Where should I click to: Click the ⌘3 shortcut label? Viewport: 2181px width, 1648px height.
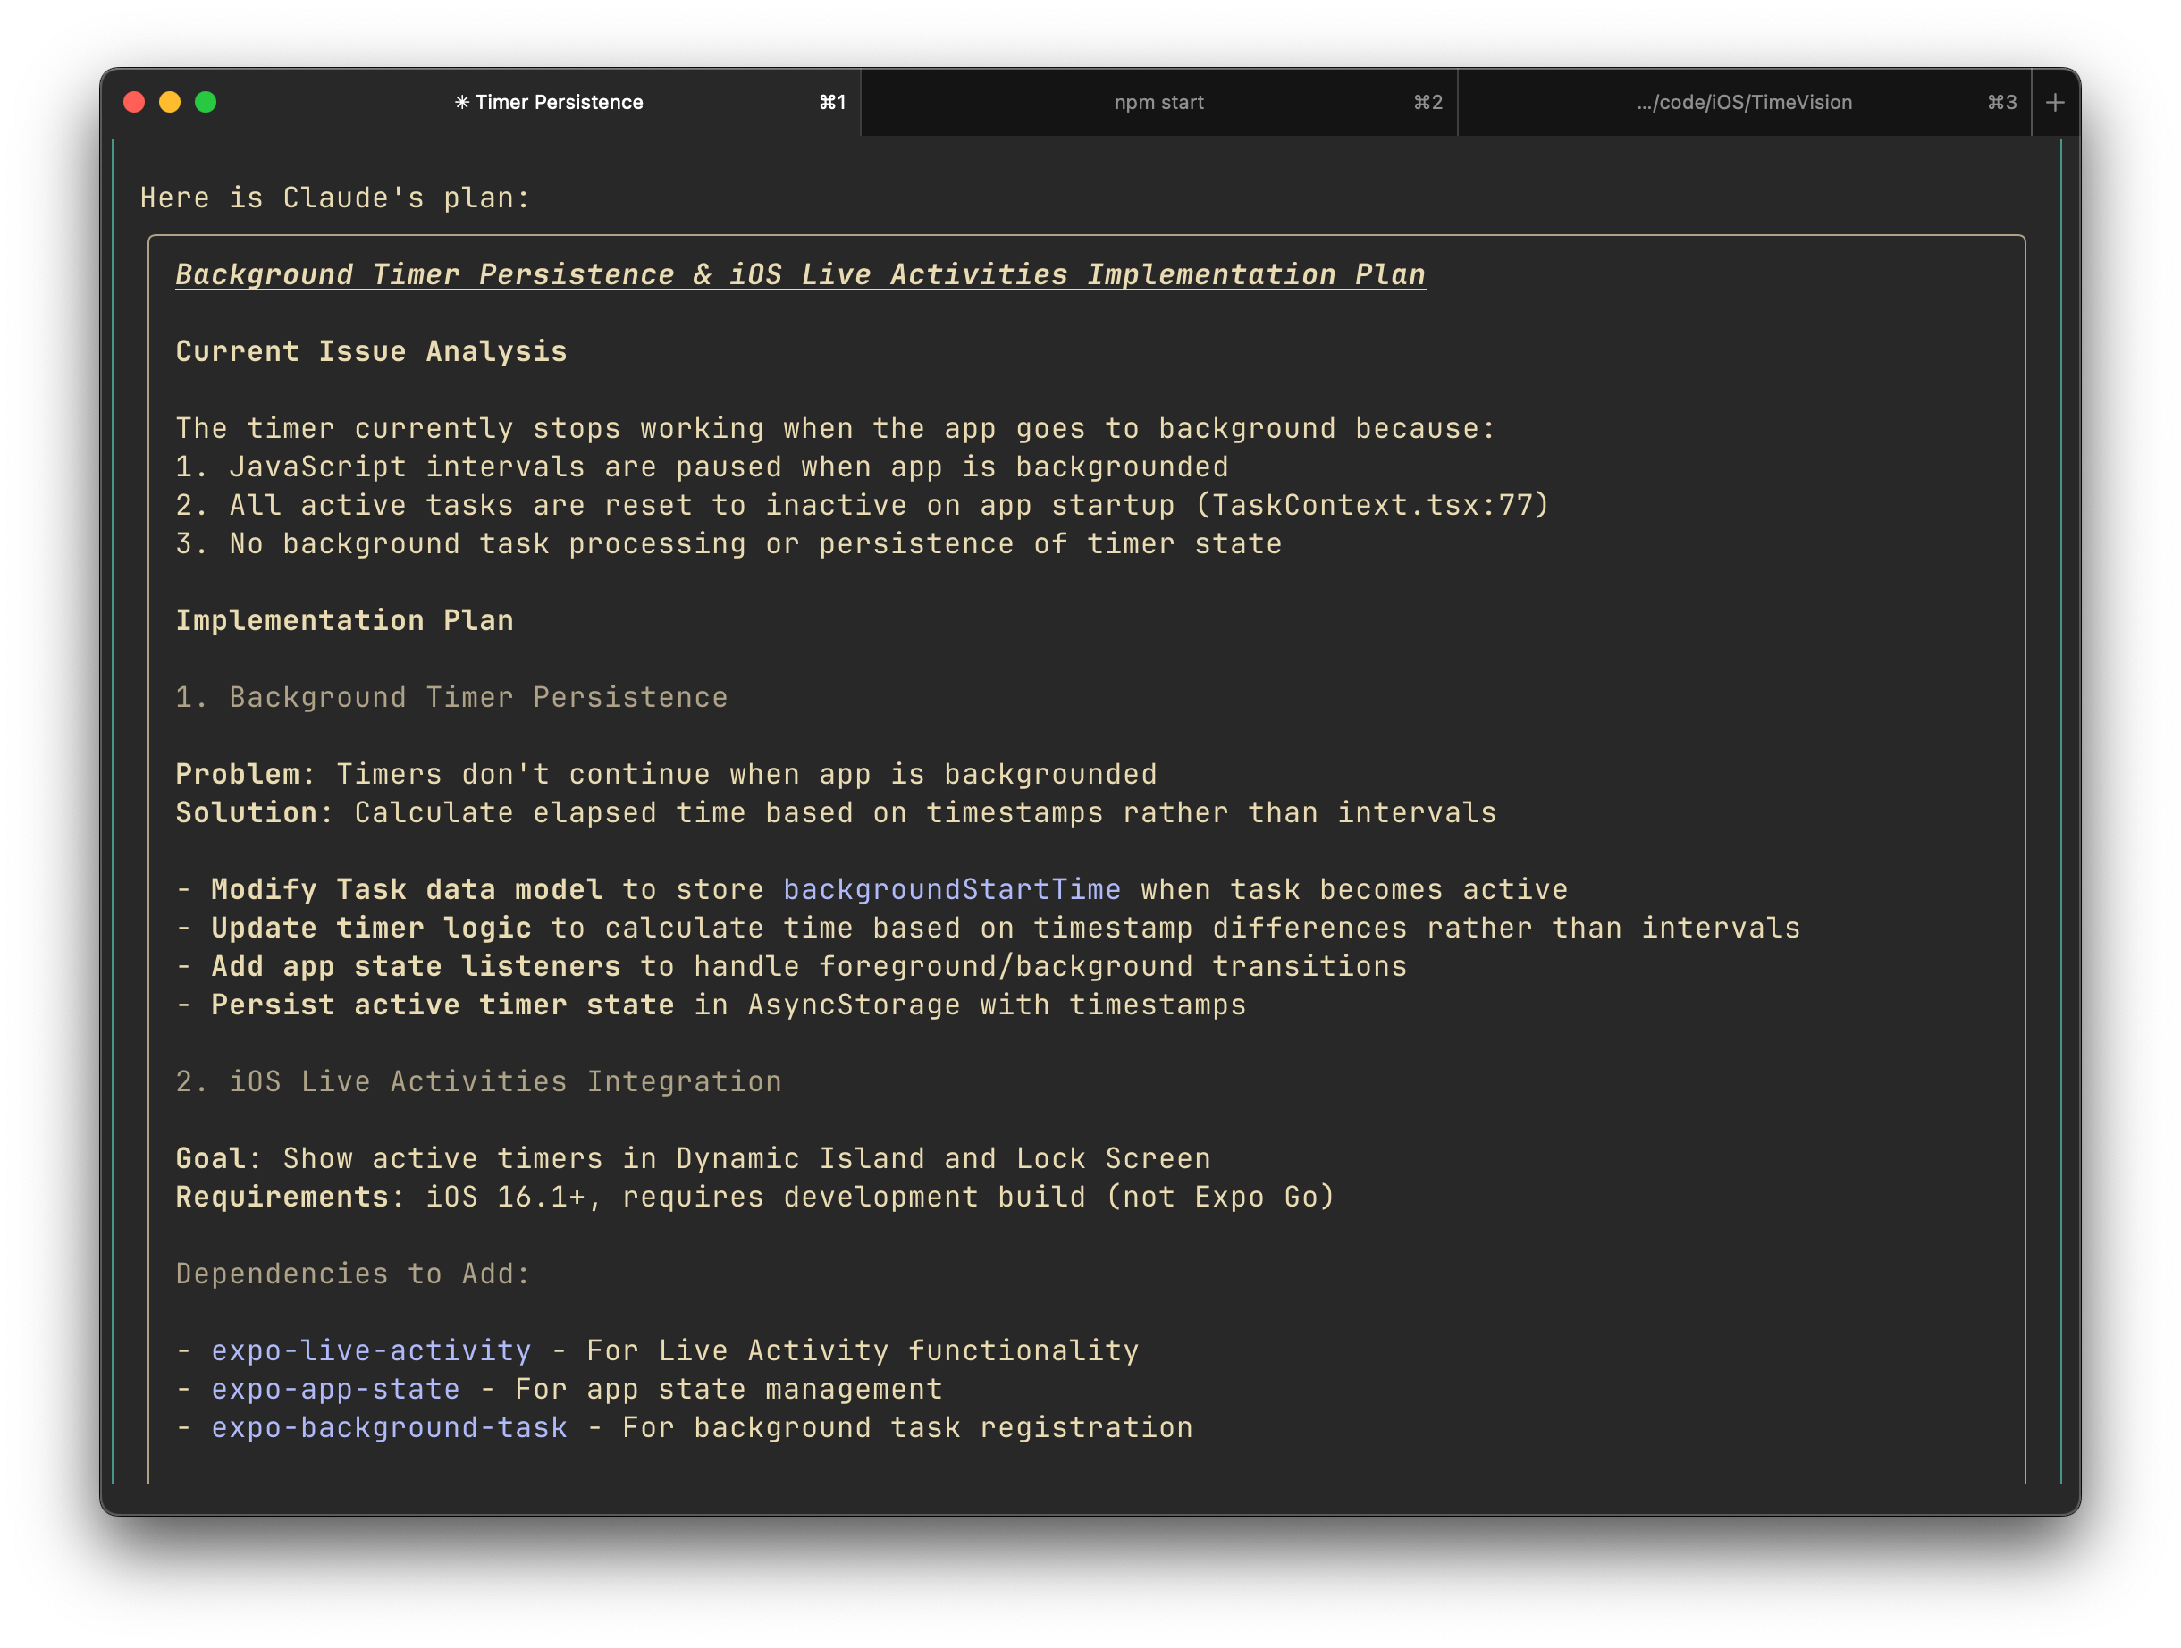[2001, 103]
